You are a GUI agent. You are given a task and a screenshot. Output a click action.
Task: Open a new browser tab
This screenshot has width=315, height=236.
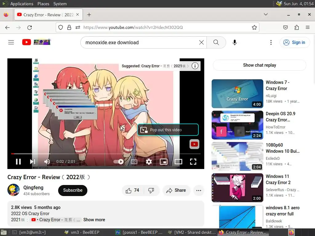89,15
